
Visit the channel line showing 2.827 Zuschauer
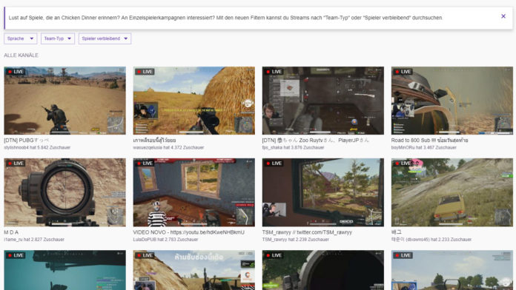pos(34,240)
